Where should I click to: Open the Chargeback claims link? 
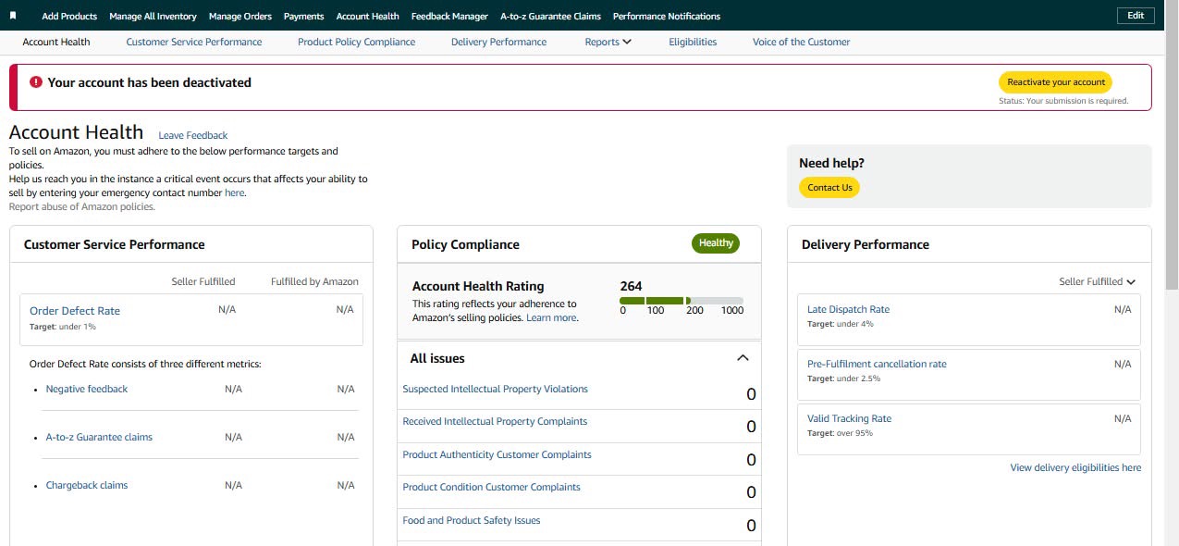click(x=87, y=485)
